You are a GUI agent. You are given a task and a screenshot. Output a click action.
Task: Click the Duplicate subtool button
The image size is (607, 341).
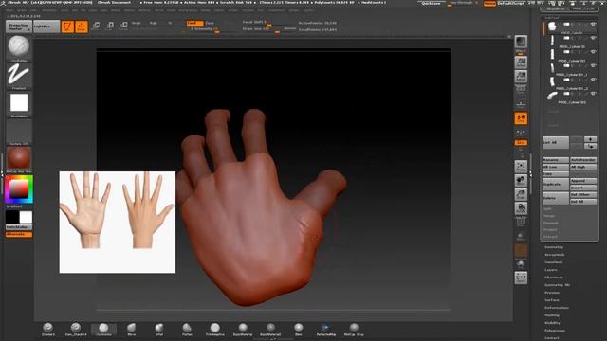tap(556, 185)
